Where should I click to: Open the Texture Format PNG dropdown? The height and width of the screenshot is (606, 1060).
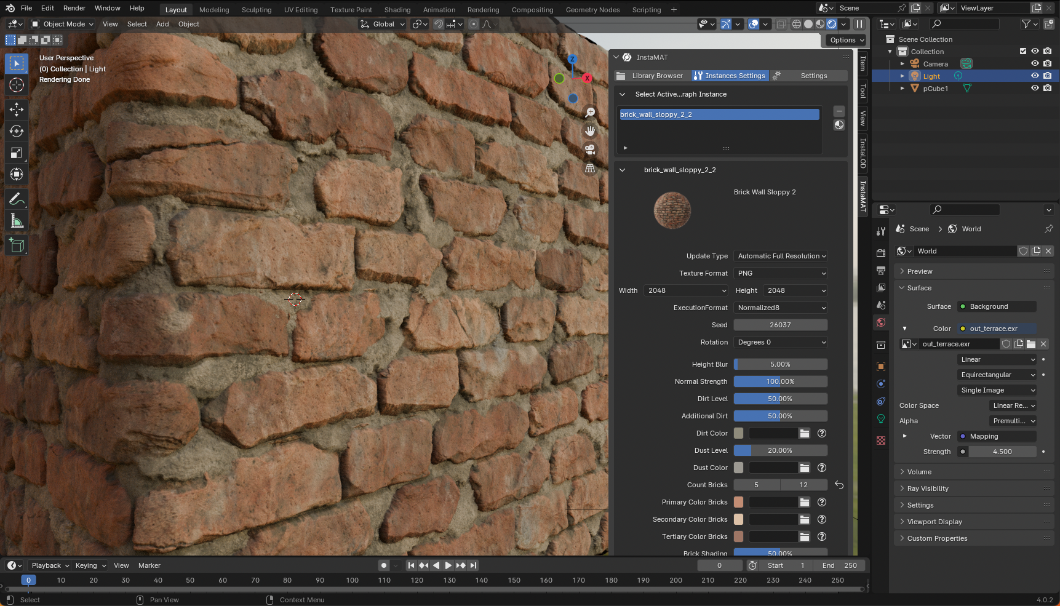(781, 273)
